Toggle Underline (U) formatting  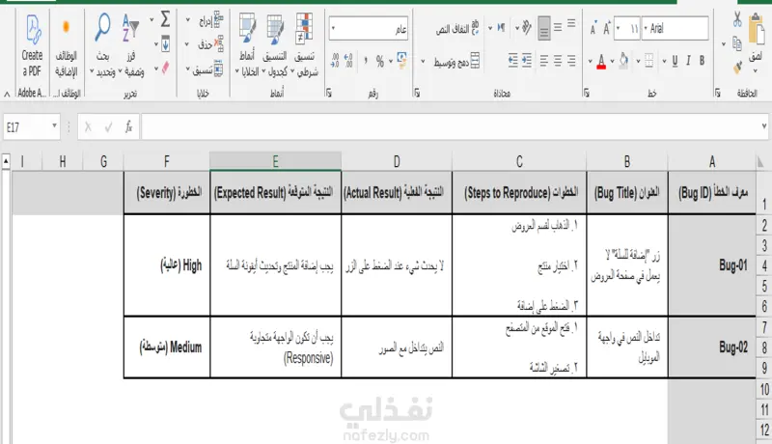coord(675,61)
